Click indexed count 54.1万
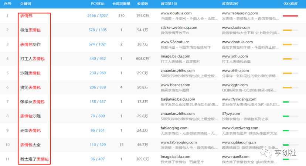 142,30
